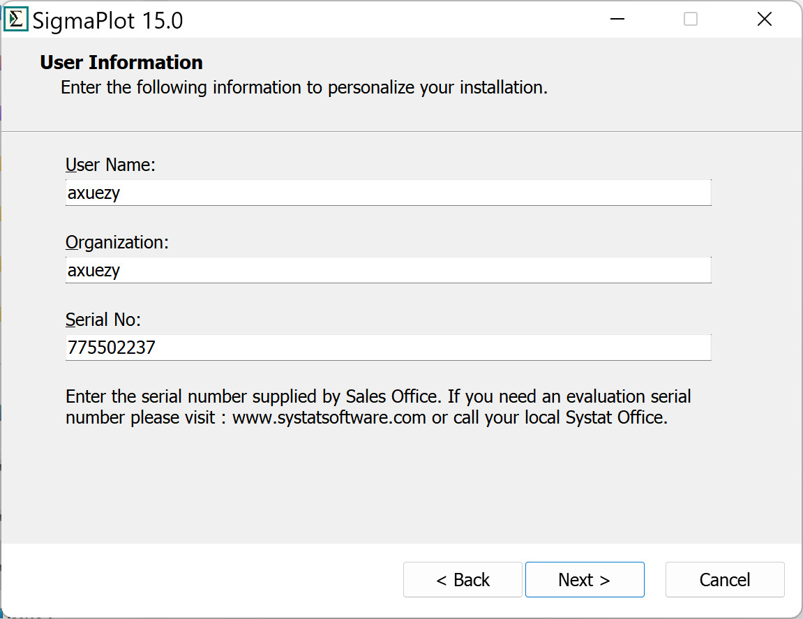Click into the User Name text field
The image size is (803, 619).
point(388,193)
